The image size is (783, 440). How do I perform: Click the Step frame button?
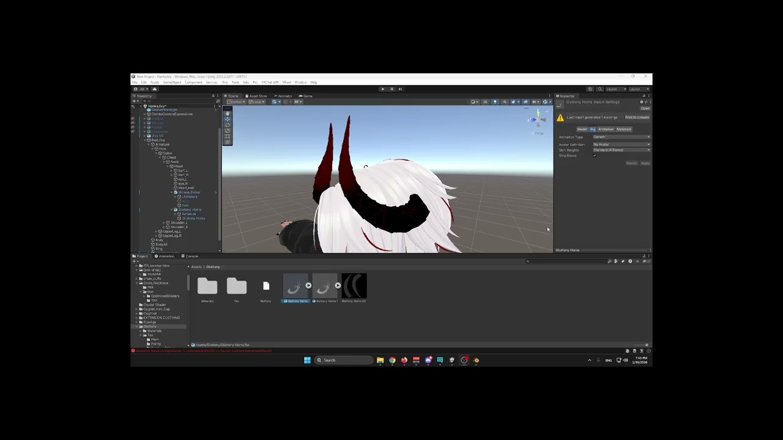click(400, 89)
